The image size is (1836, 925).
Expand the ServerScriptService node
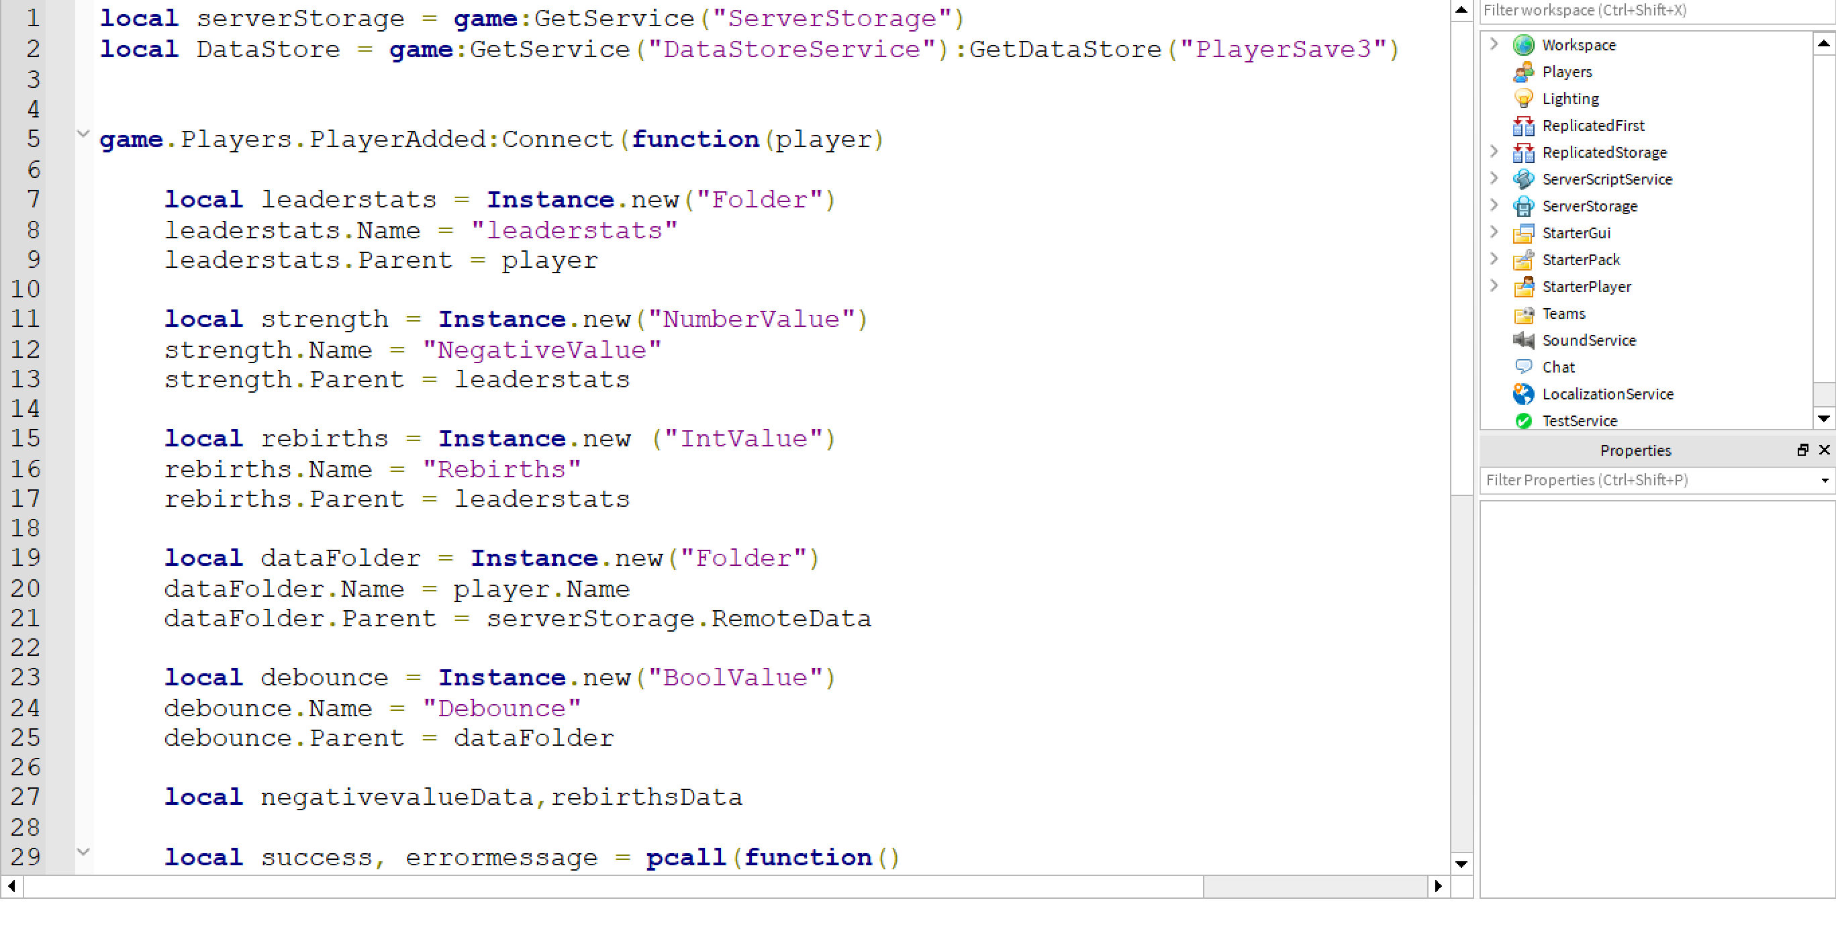click(1494, 178)
